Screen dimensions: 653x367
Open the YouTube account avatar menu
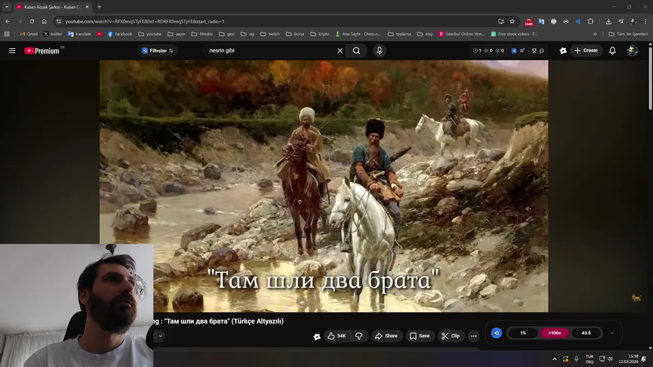click(x=632, y=50)
